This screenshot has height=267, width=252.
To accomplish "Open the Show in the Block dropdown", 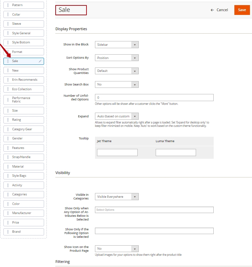I will pos(117,45).
